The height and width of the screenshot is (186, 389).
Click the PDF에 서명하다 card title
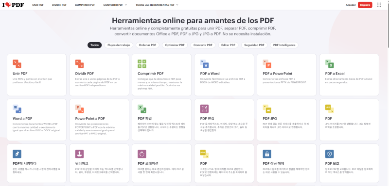(25, 164)
